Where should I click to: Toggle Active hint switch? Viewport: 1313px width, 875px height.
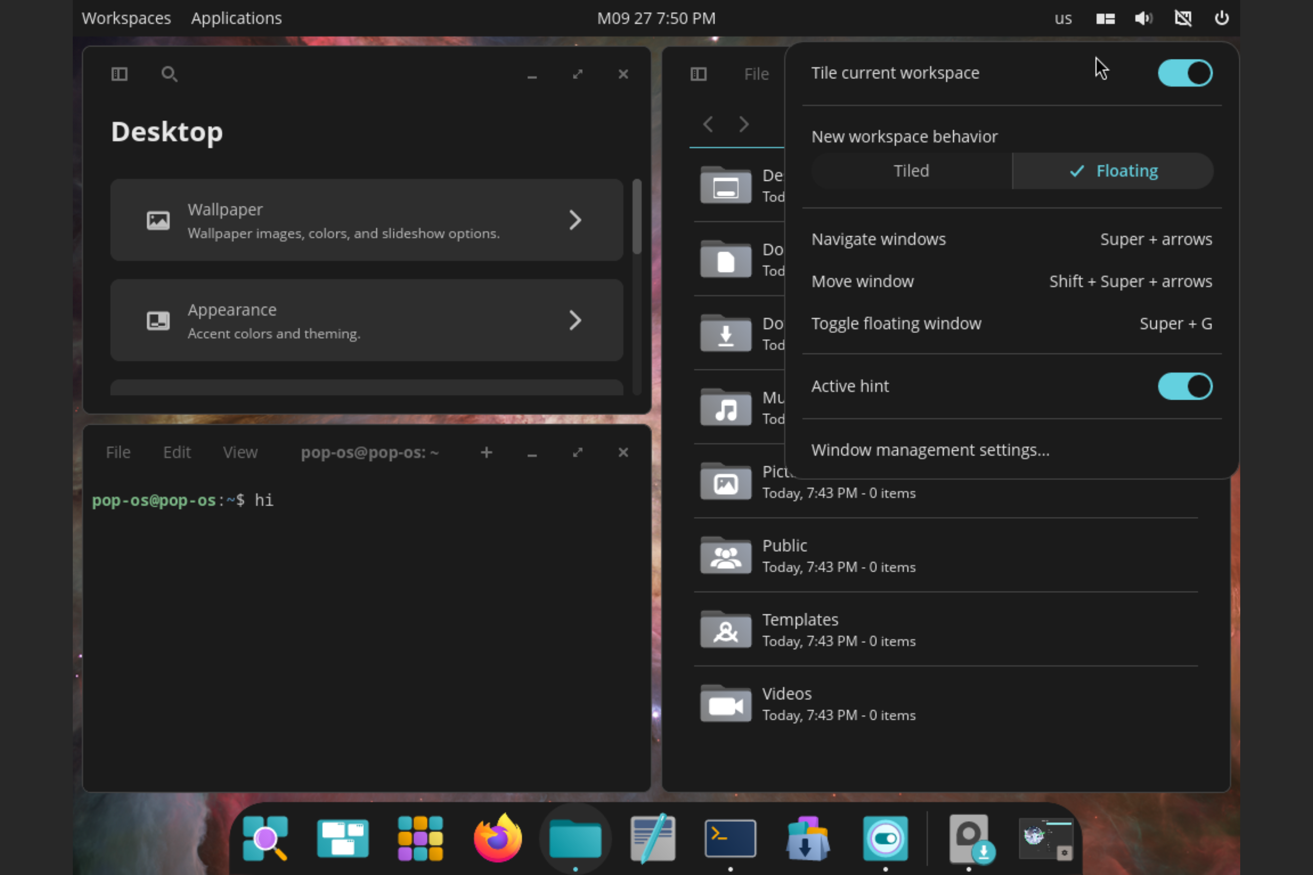[x=1184, y=386]
